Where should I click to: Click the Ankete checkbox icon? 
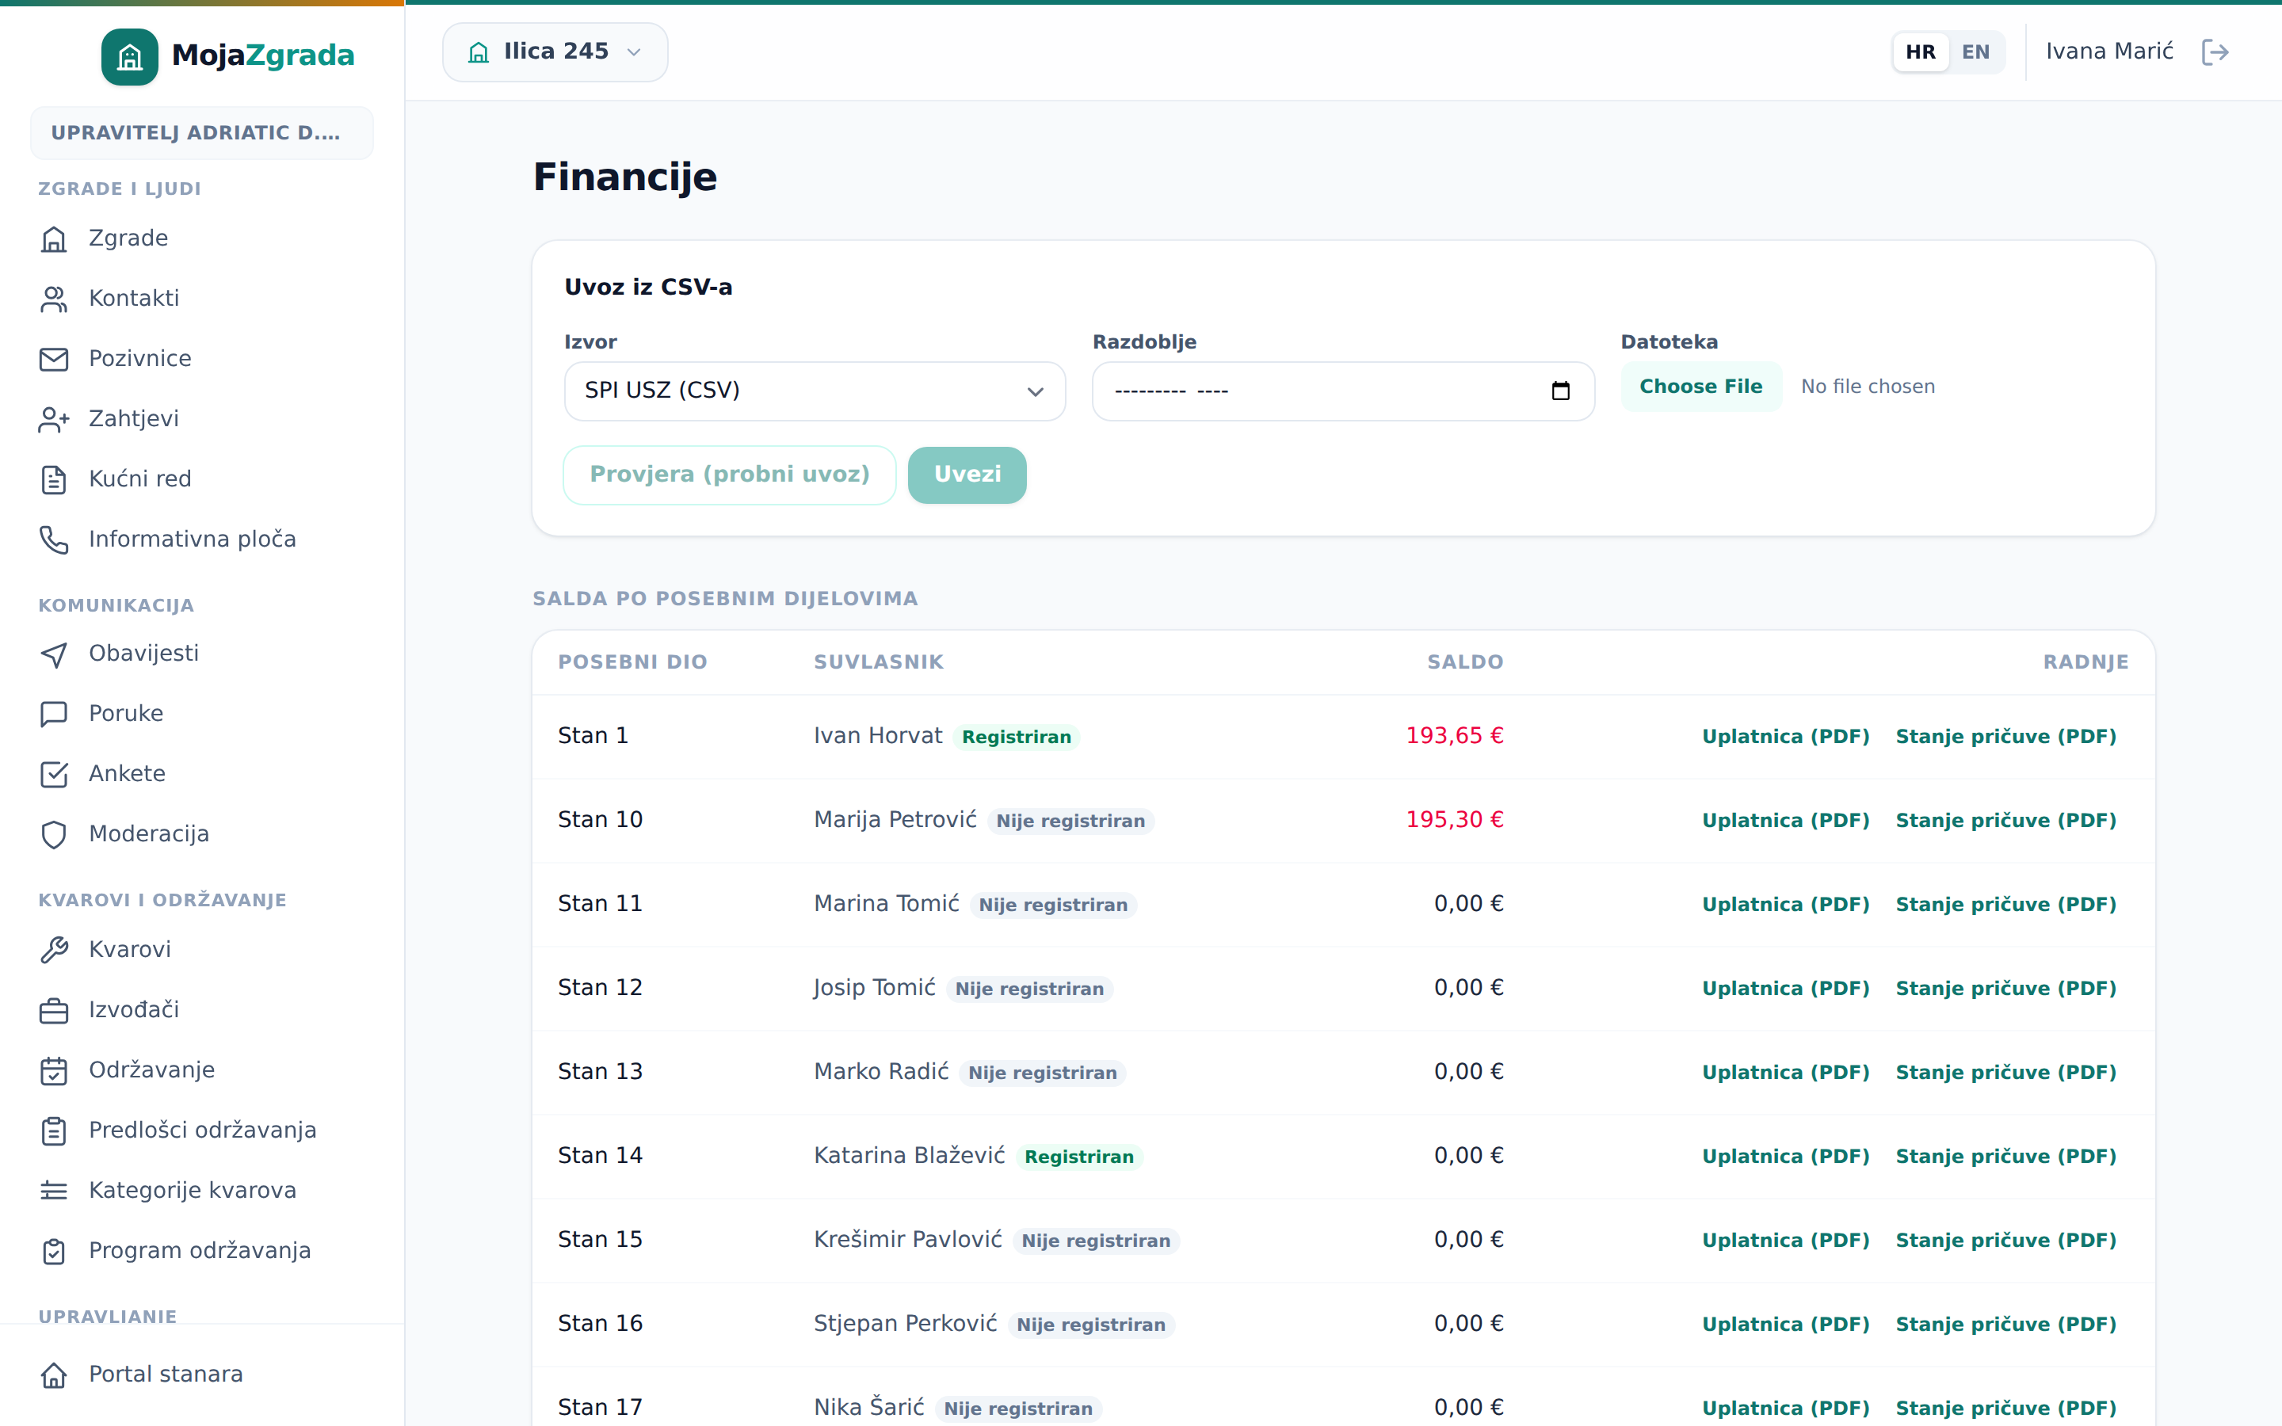54,774
